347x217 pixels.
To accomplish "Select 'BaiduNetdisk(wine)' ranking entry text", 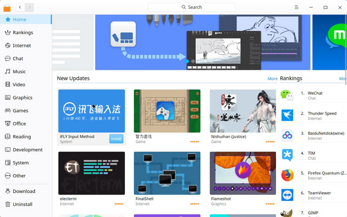I will pyautogui.click(x=326, y=133).
